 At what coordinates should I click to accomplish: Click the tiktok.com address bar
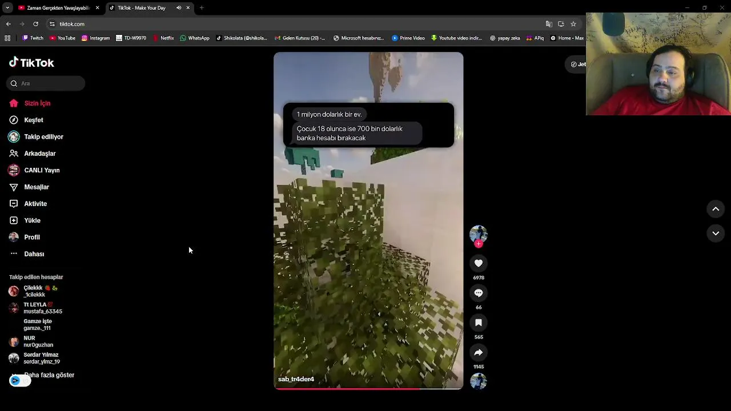coord(297,24)
